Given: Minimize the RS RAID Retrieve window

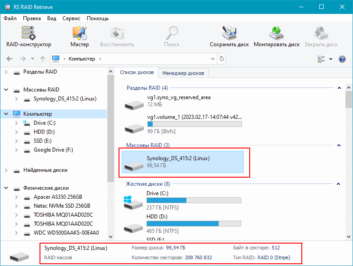Looking at the screenshot, I should click(301, 7).
